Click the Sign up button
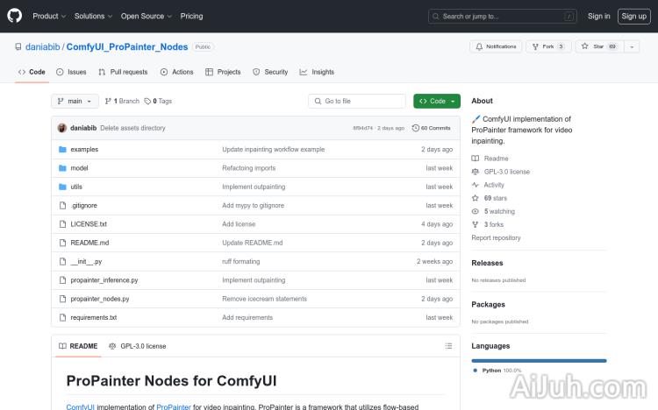This screenshot has width=658, height=410. [633, 16]
